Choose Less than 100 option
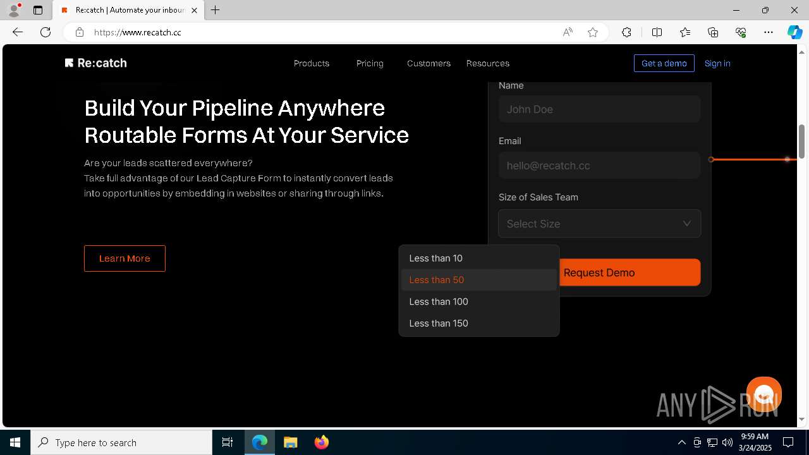 (479, 301)
